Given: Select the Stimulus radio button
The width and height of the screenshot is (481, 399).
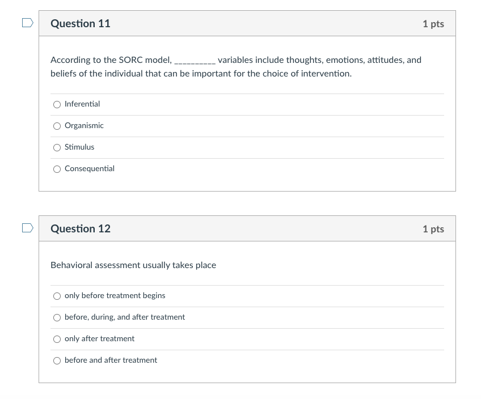Looking at the screenshot, I should coord(57,147).
